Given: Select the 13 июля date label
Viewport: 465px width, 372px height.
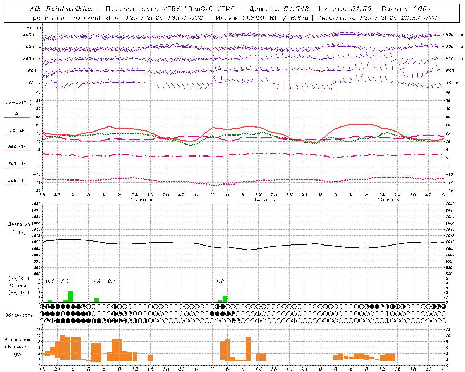Looking at the screenshot, I should (141, 200).
